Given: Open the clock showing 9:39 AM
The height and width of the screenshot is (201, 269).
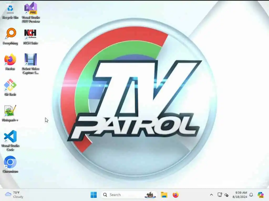Looking at the screenshot, I should (240, 195).
